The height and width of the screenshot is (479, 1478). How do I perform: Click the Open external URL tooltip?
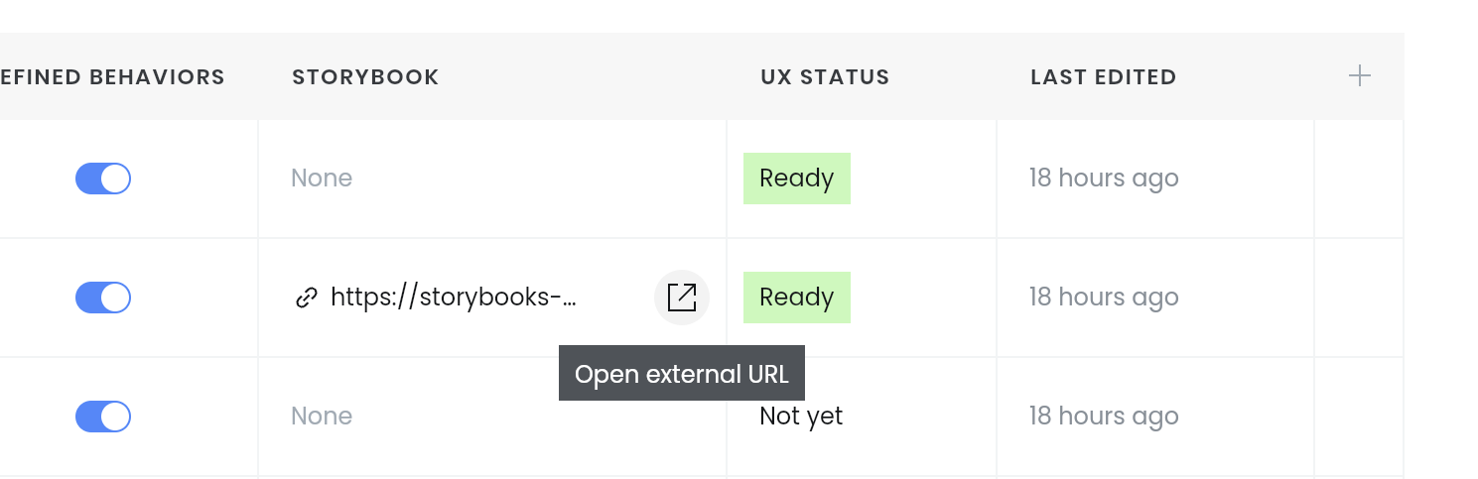682,374
